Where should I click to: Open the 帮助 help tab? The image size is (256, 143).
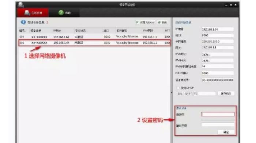click(x=64, y=13)
